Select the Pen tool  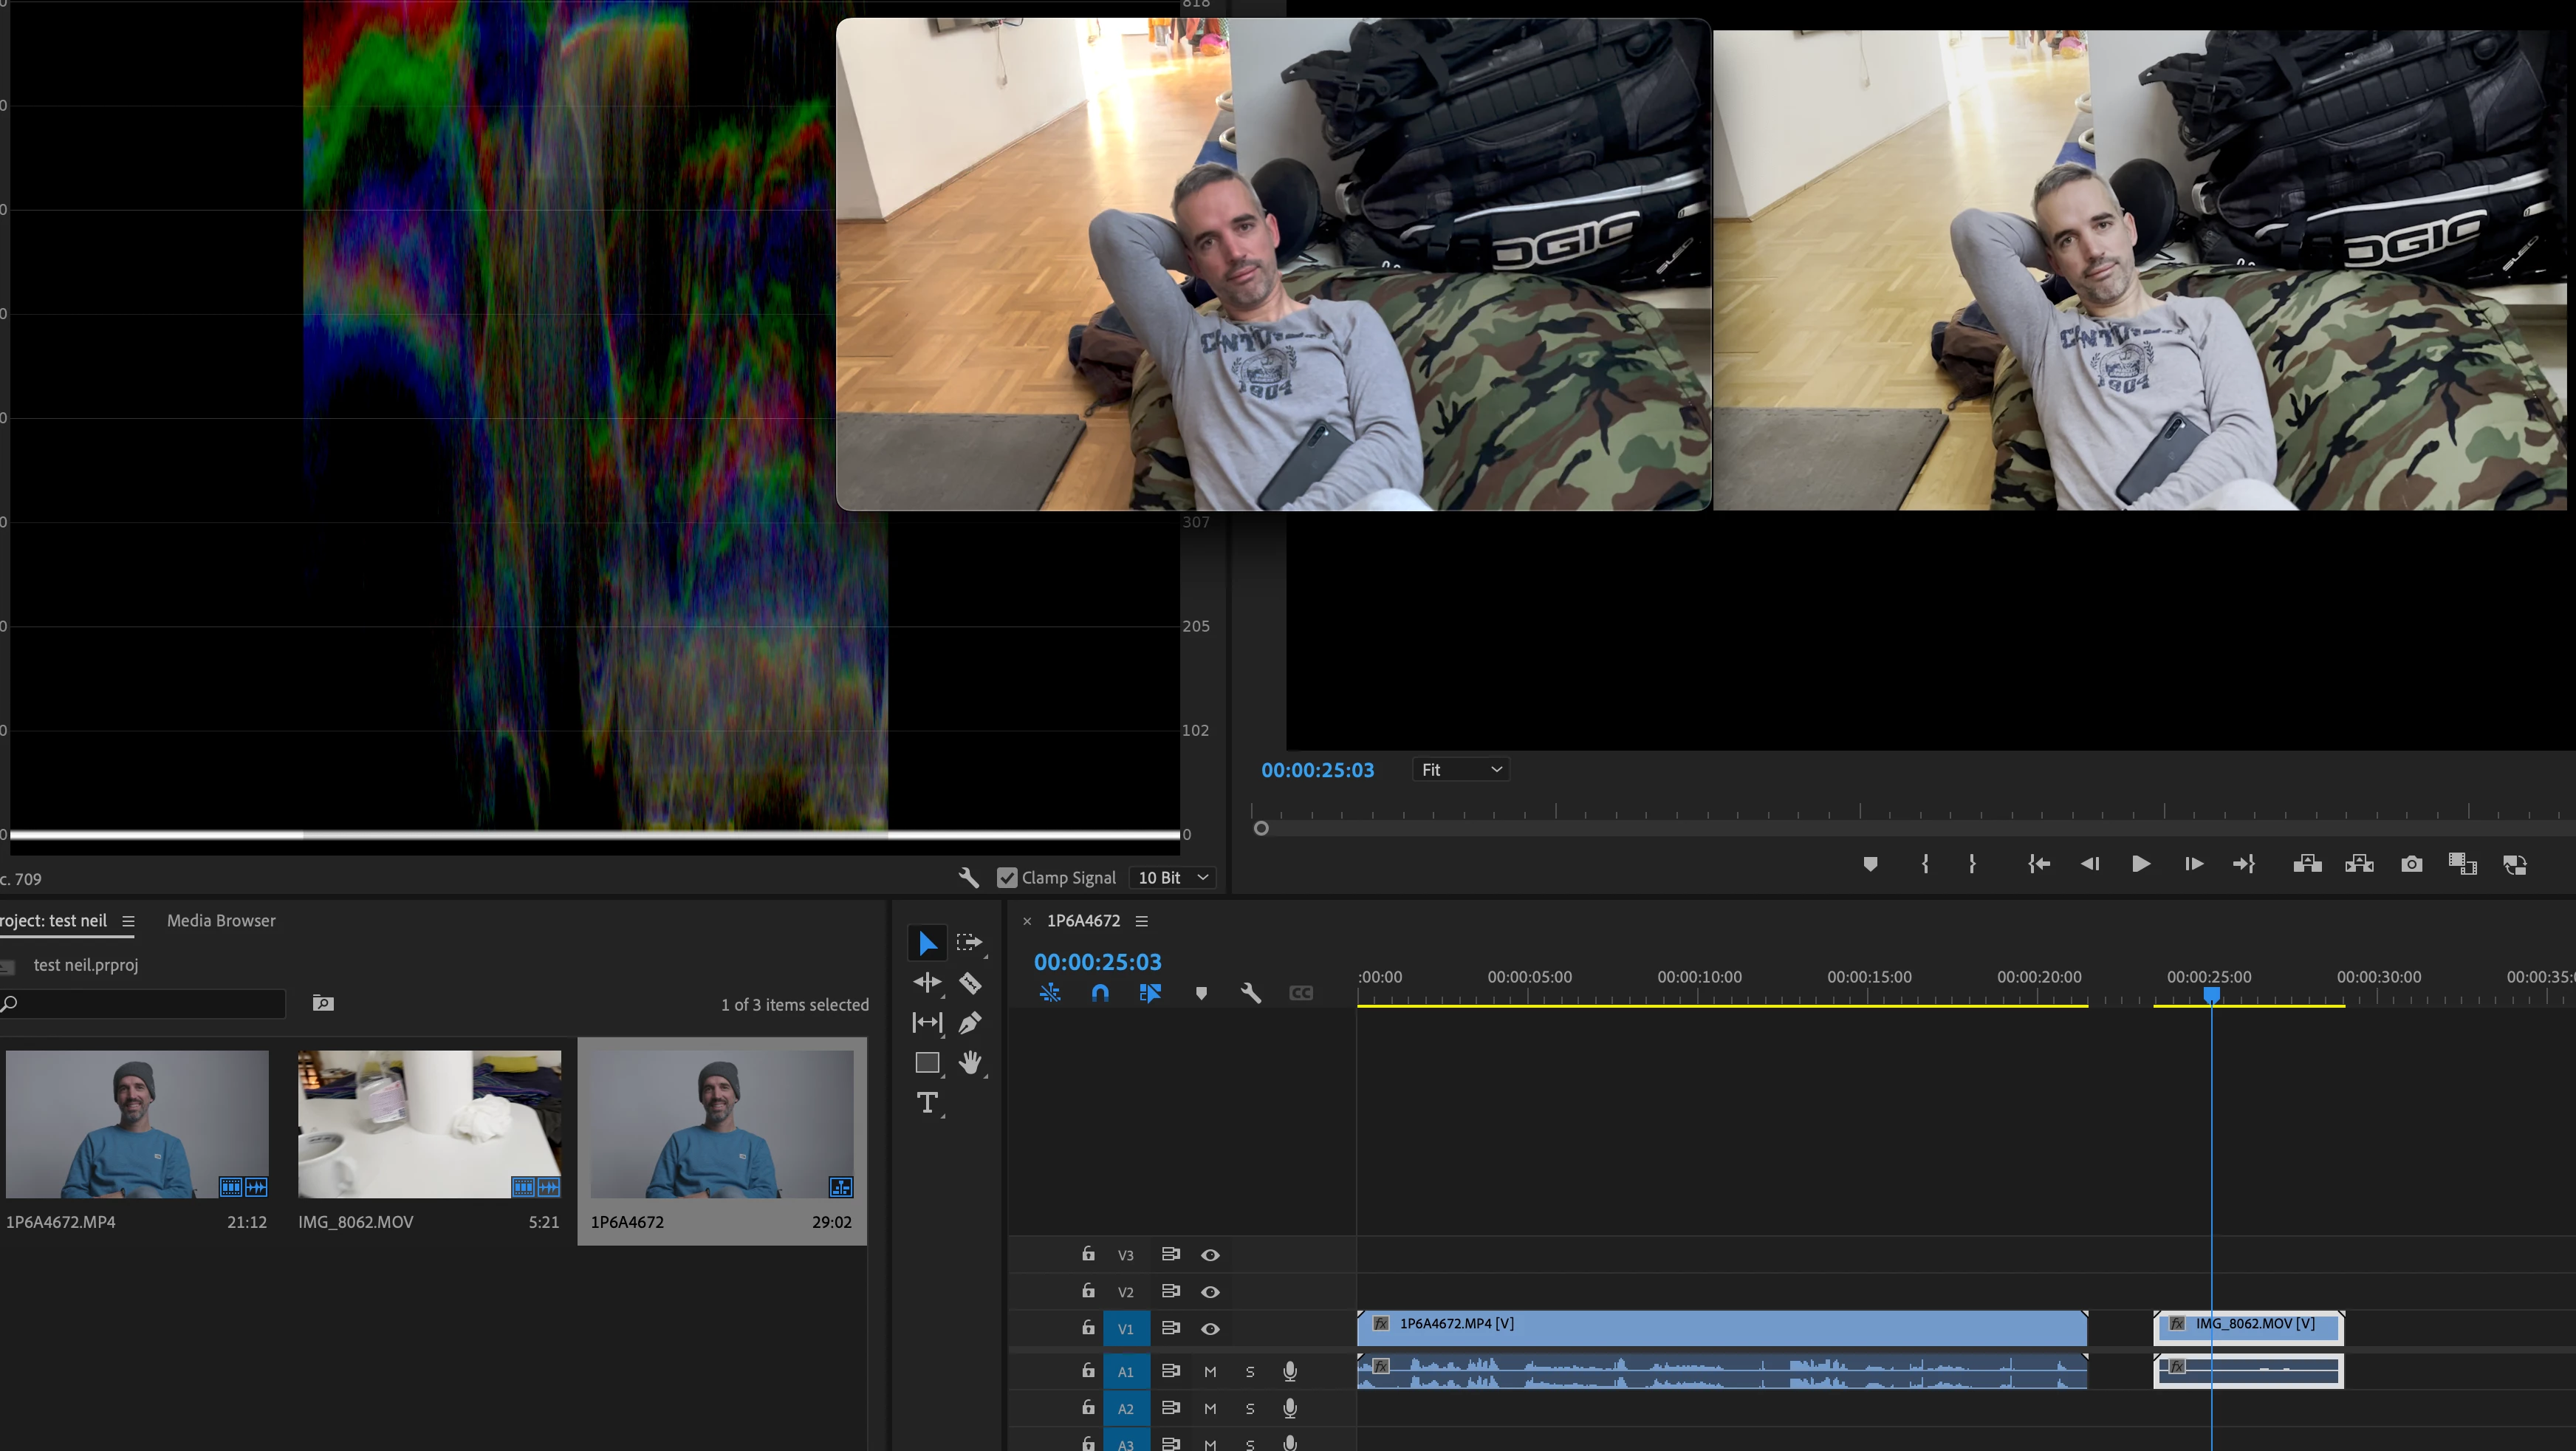(x=969, y=1022)
